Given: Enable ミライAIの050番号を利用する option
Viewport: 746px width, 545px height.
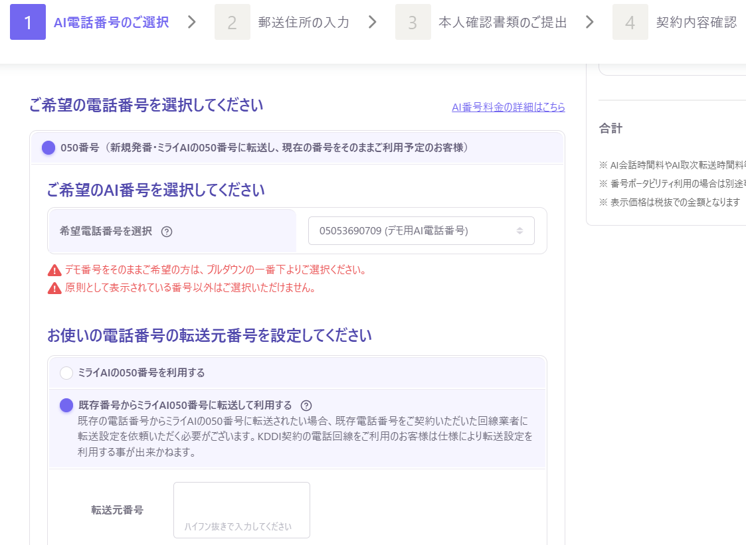Looking at the screenshot, I should point(66,373).
